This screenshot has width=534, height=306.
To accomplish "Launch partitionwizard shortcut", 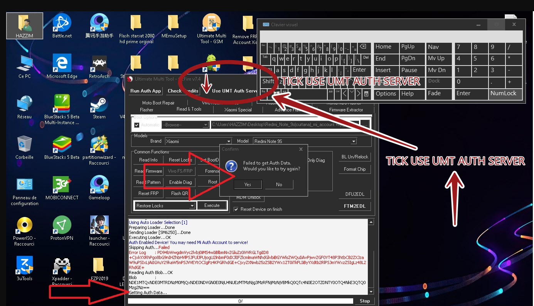I will (99, 150).
